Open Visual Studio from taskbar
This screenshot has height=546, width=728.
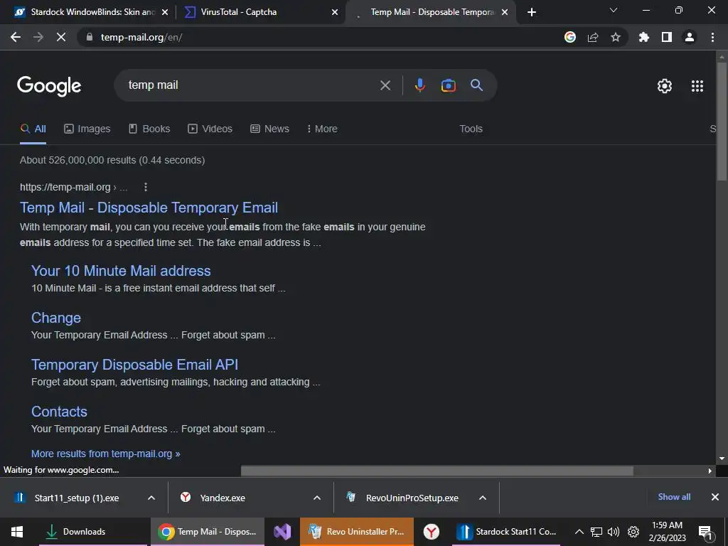(x=282, y=532)
